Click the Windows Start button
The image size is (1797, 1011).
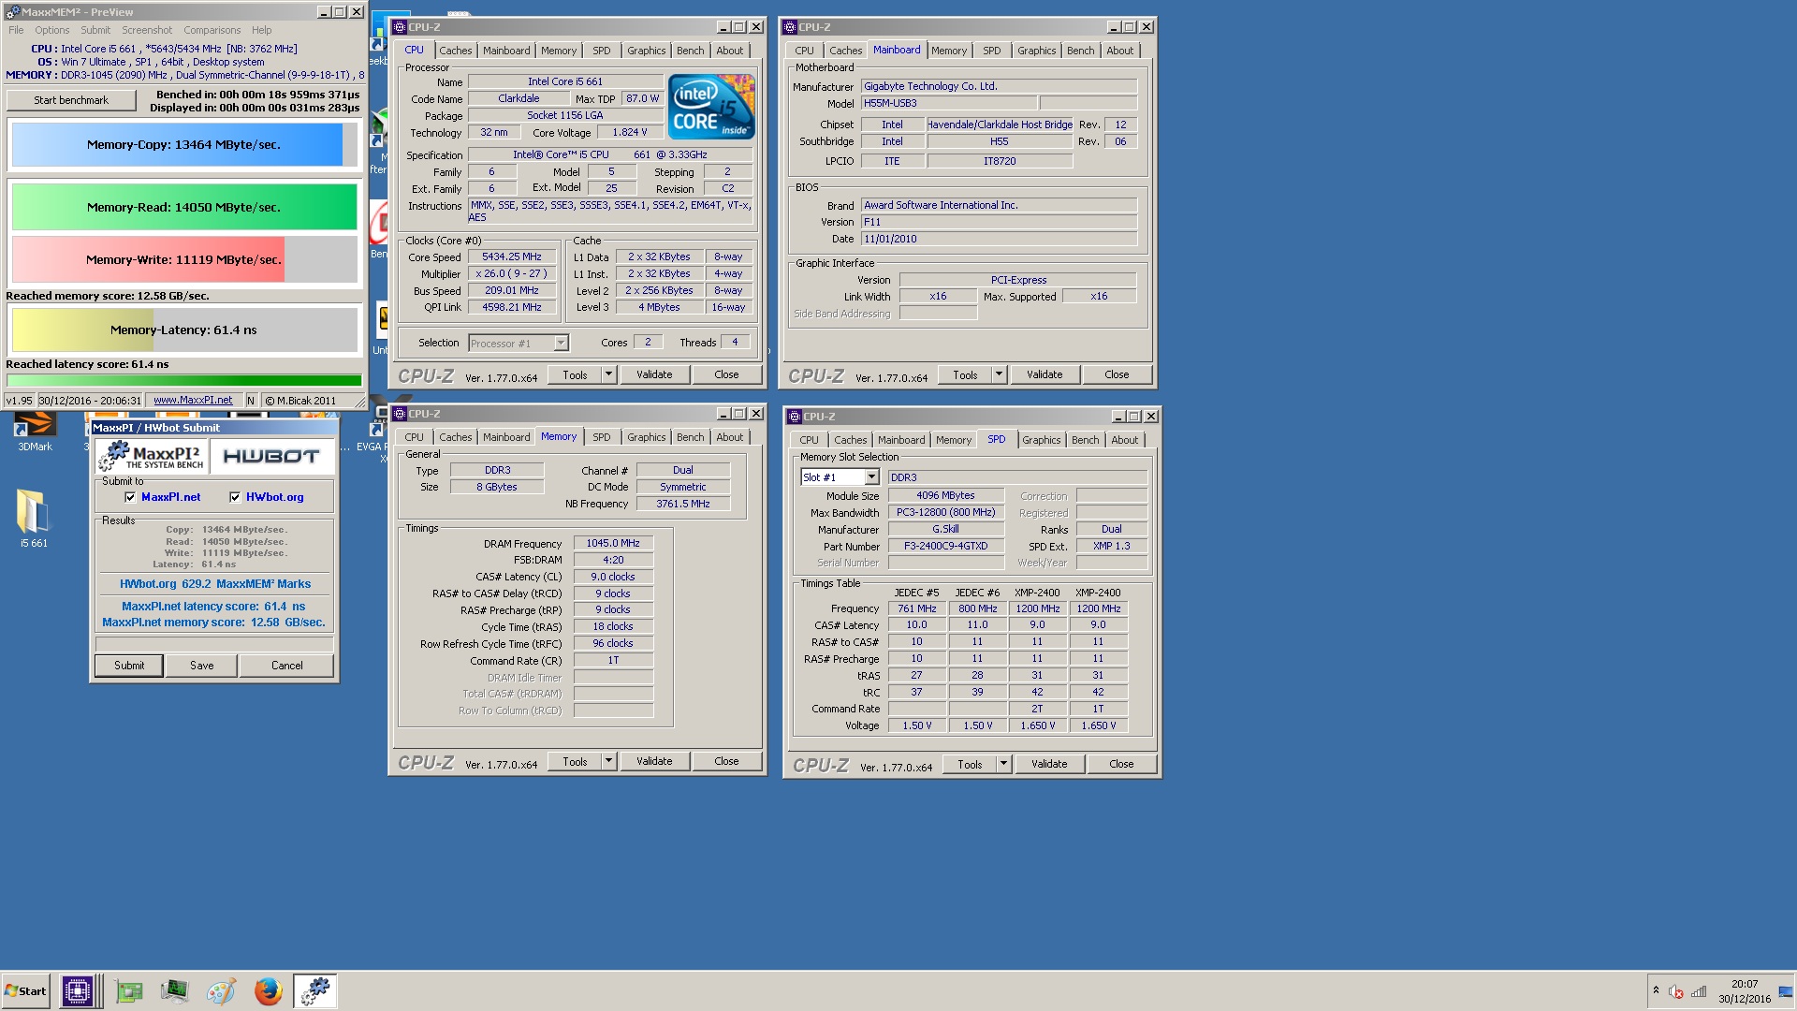pyautogui.click(x=25, y=990)
